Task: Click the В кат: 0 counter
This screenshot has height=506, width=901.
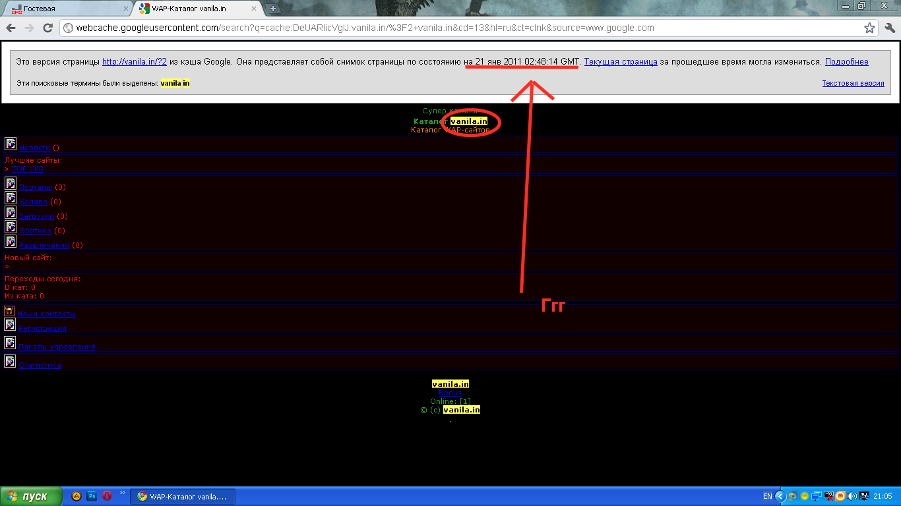Action: [20, 288]
